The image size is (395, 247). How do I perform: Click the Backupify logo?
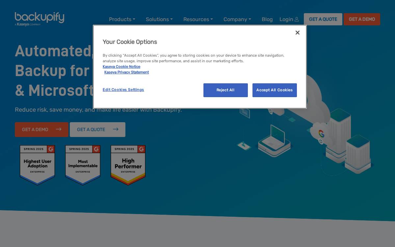39,19
